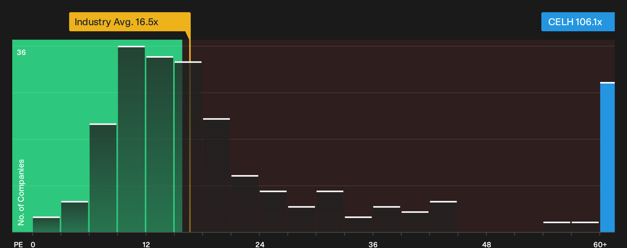Select the dark bar immediately left of the blue bar
627x248 pixels.
pyautogui.click(x=585, y=227)
